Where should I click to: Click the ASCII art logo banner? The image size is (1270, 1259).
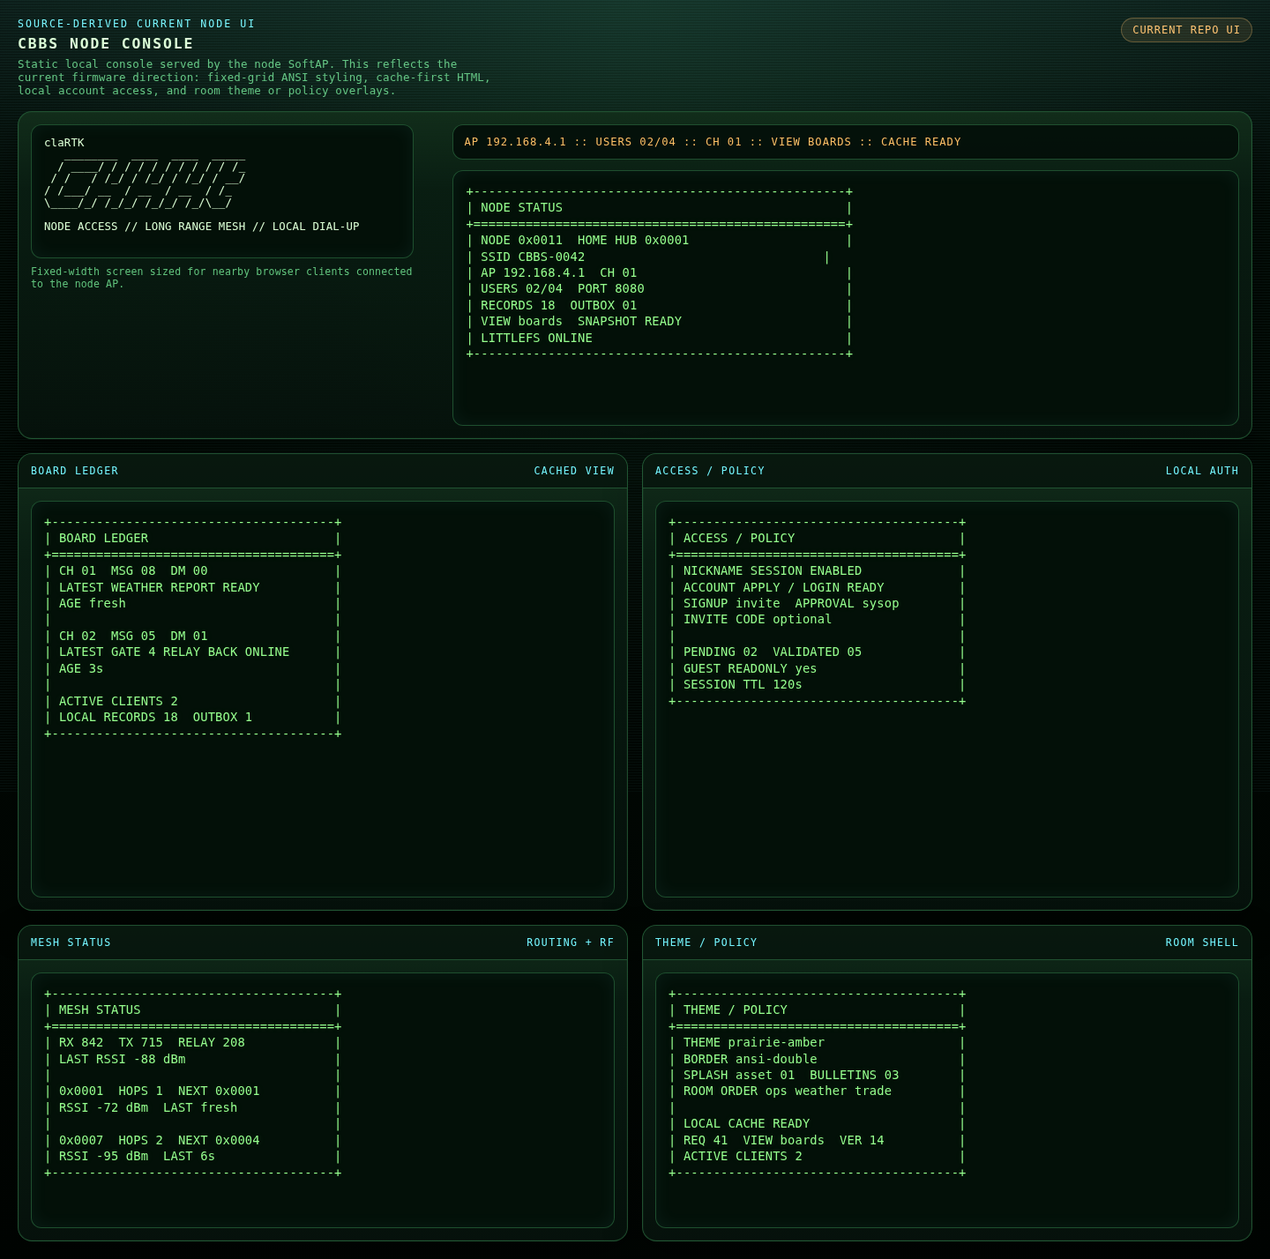coord(145,184)
